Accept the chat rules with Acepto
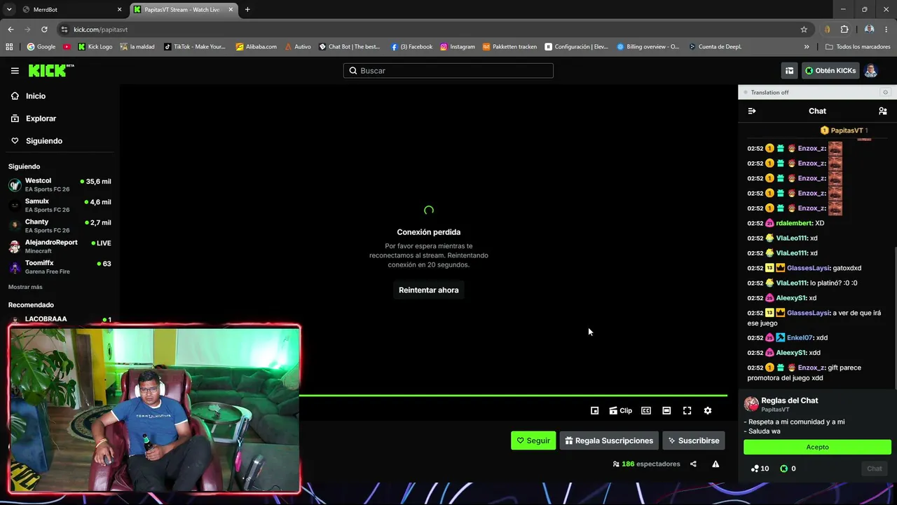The width and height of the screenshot is (897, 505). [x=817, y=447]
